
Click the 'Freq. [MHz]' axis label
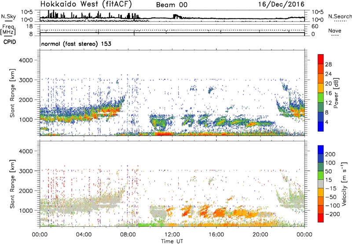point(8,30)
